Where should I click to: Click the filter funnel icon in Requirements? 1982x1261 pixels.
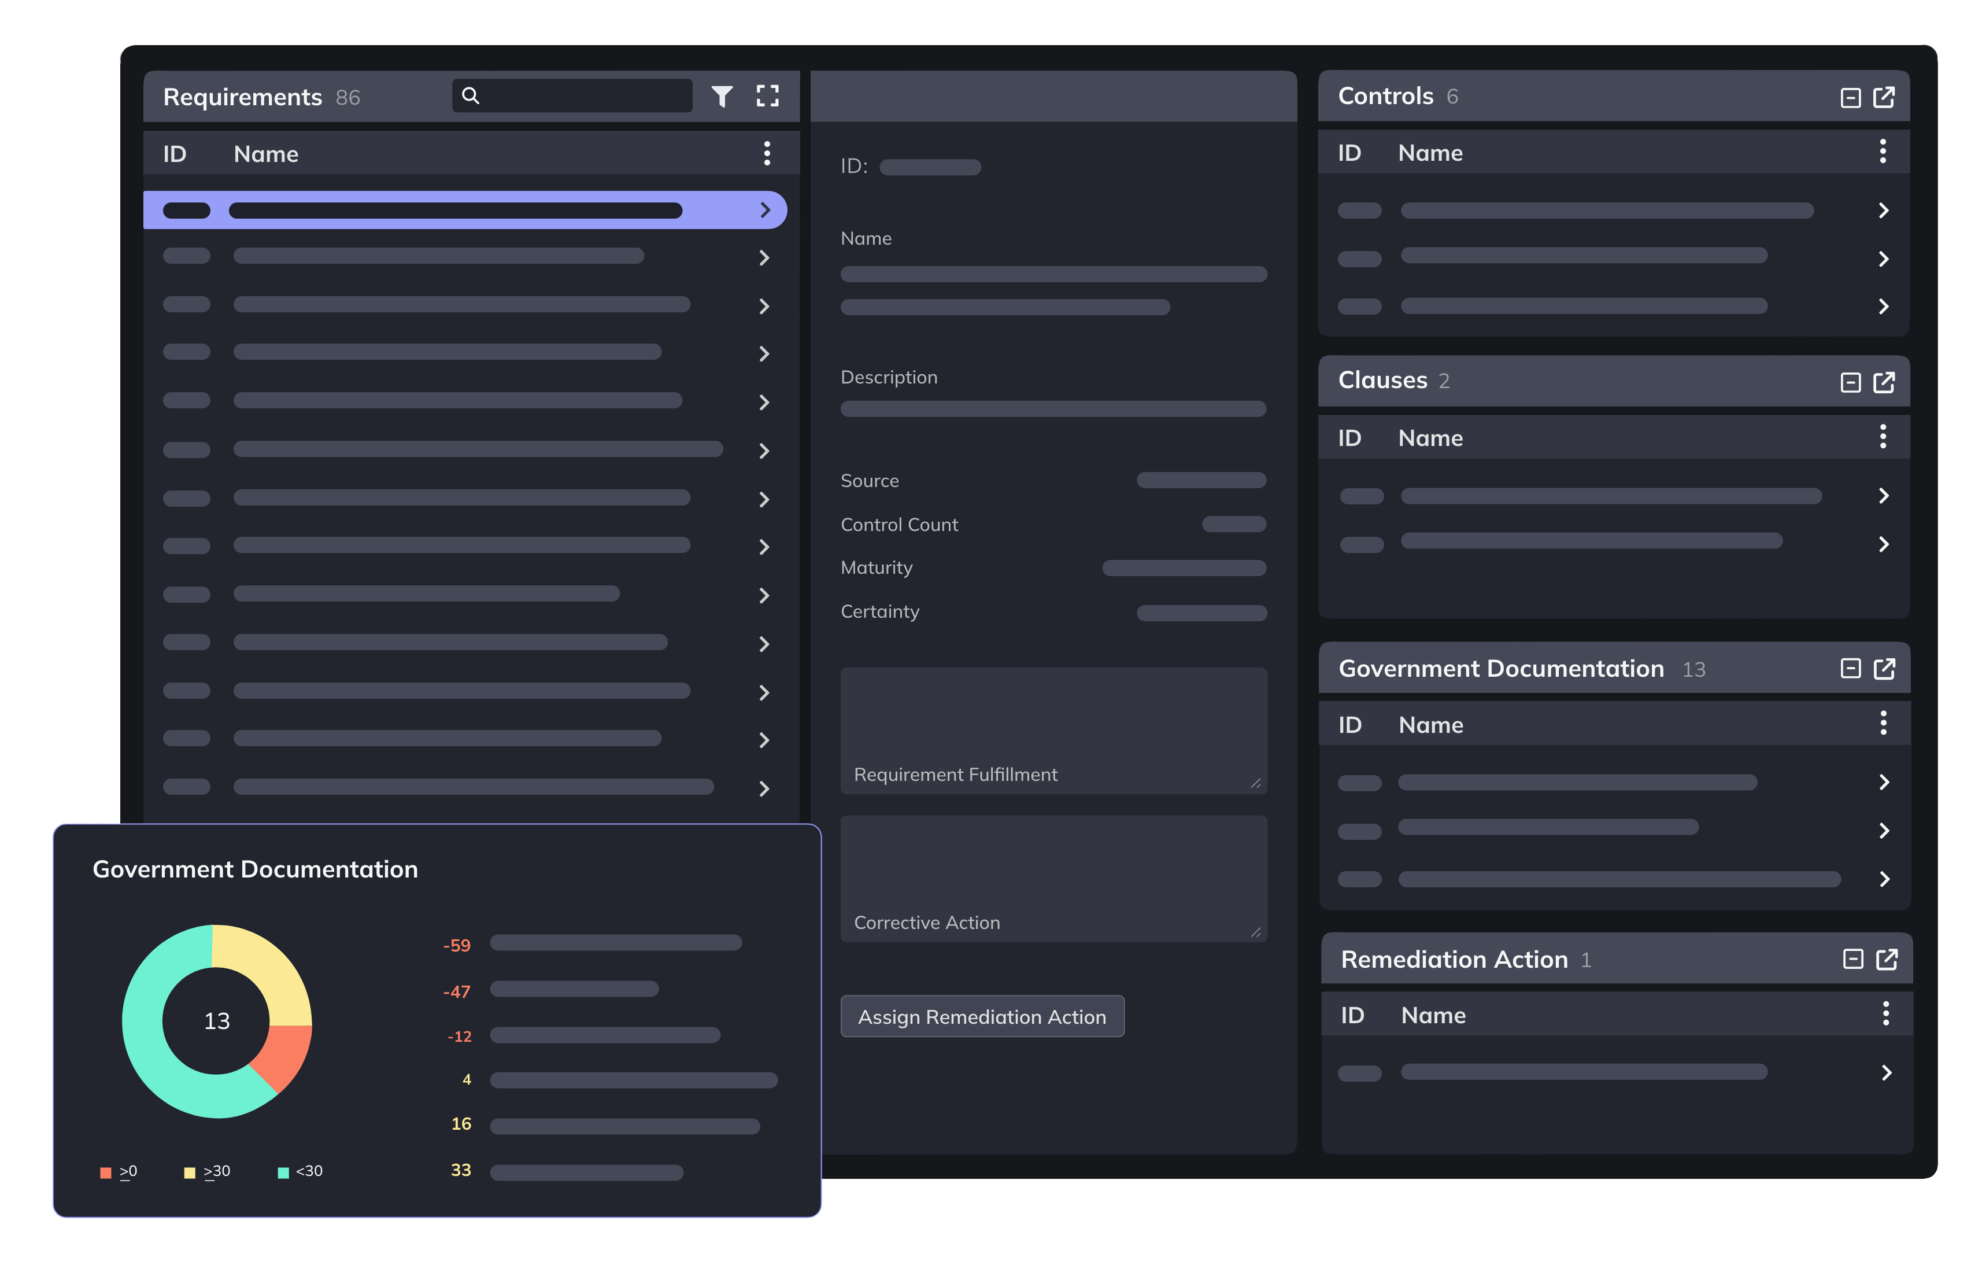(x=722, y=97)
